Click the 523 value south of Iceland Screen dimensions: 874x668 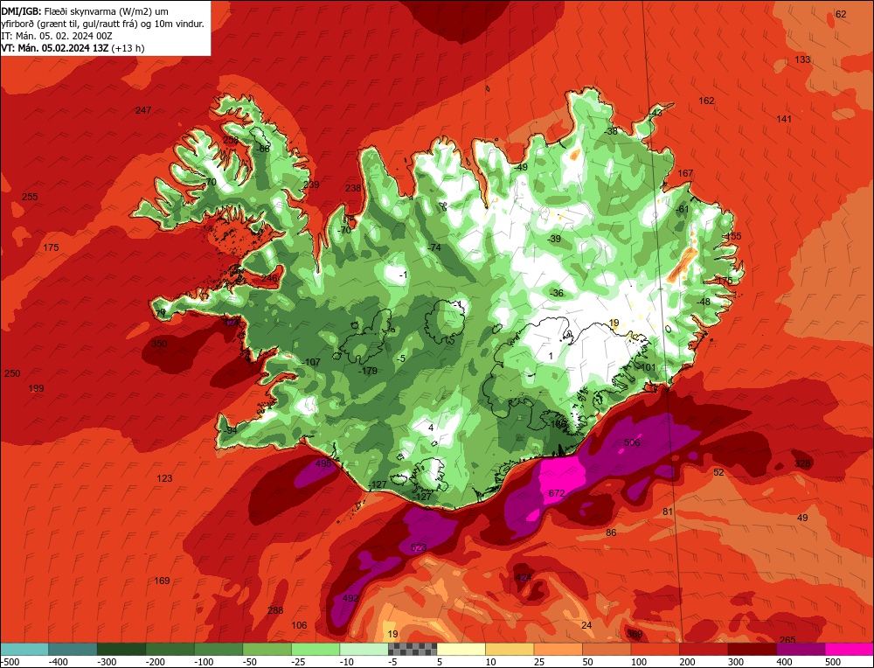click(419, 547)
